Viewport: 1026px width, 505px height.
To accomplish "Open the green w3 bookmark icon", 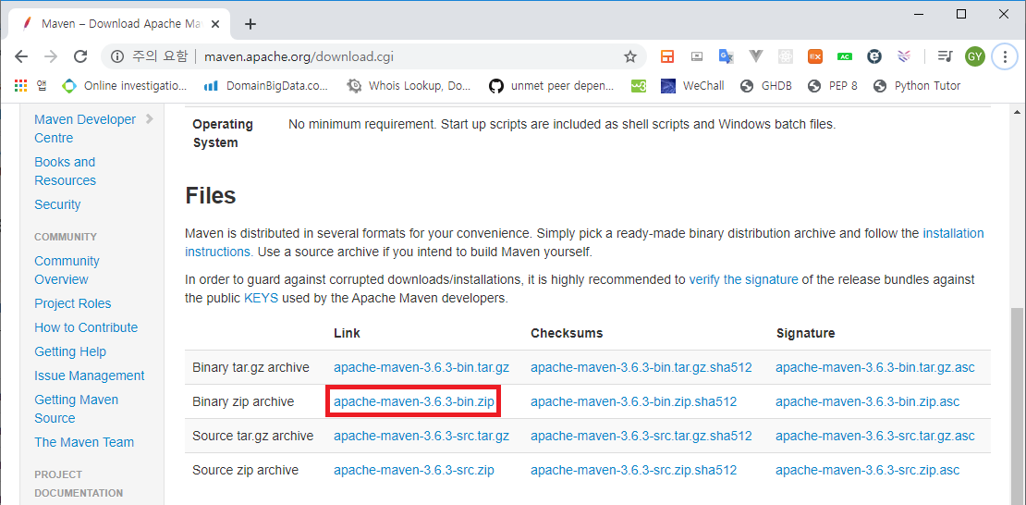I will (639, 86).
